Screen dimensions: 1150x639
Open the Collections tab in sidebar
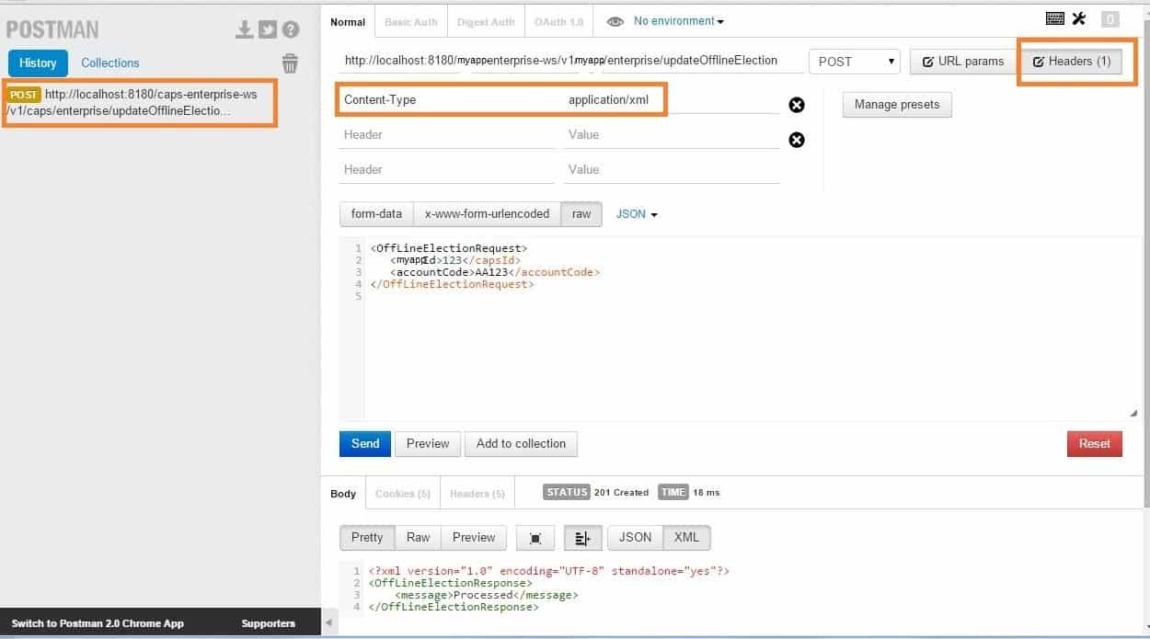[x=109, y=63]
